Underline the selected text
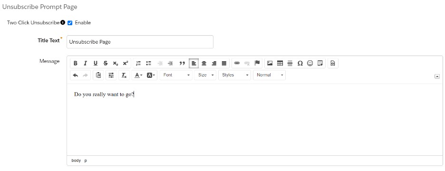The height and width of the screenshot is (171, 445). click(x=96, y=63)
